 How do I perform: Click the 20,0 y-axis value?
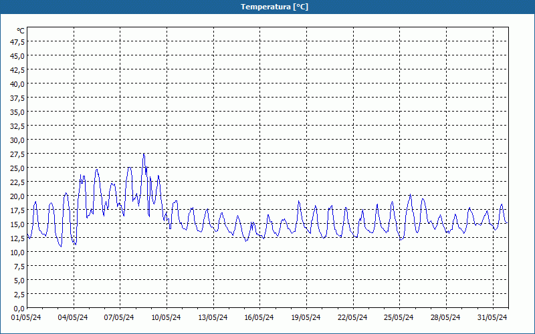[18, 196]
